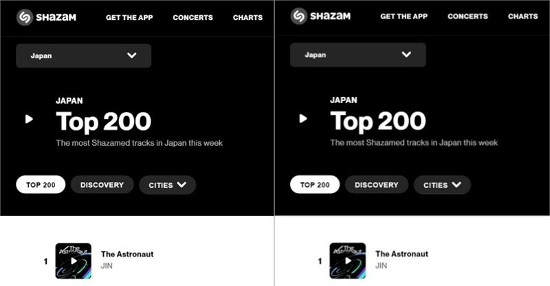This screenshot has width=550, height=286.
Task: Open Charts in right navigation bar
Action: coord(523,16)
